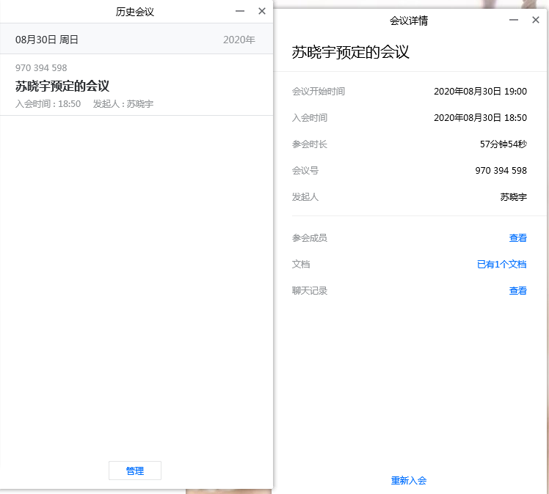Click the 历史会议 title bar text
This screenshot has height=494, width=549.
(135, 12)
